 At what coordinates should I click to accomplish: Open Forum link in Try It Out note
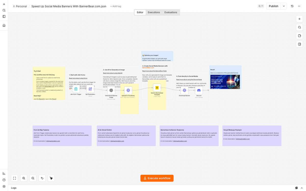coord(54,99)
